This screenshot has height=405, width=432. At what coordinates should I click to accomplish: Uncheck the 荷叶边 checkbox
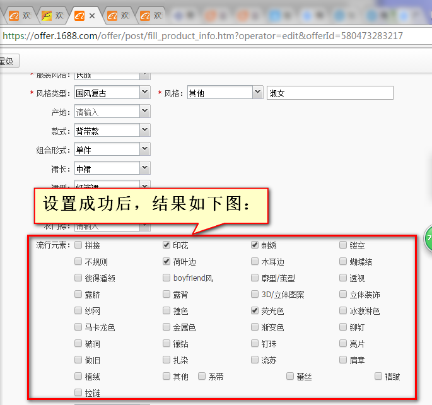[166, 261]
